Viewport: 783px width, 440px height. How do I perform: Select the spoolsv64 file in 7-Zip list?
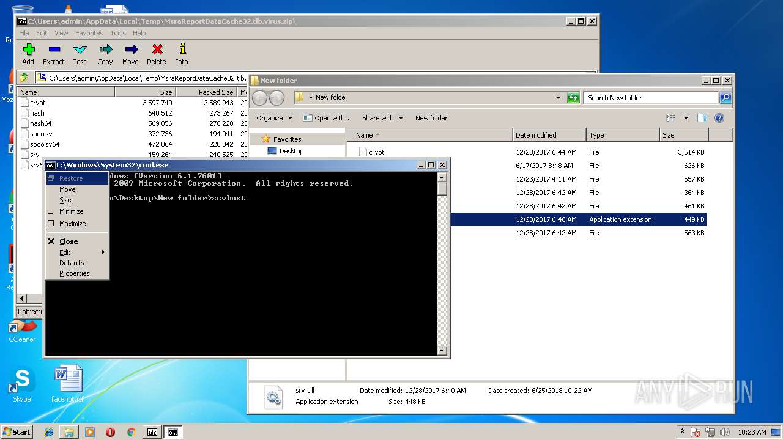[x=45, y=144]
